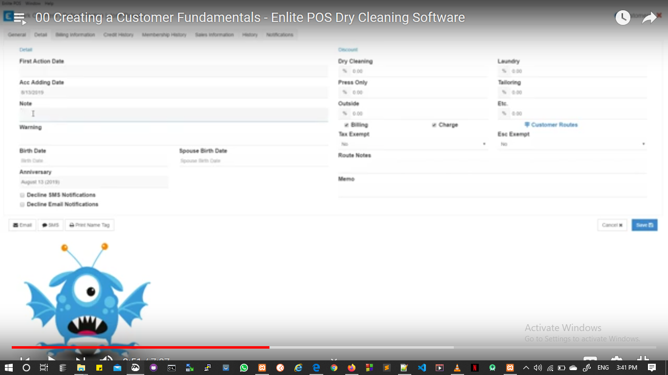Open VLC media player from taskbar
Viewport: 668px width, 375px height.
(457, 368)
